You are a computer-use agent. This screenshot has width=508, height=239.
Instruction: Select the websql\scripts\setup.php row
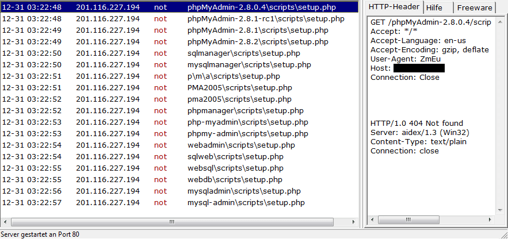point(179,168)
